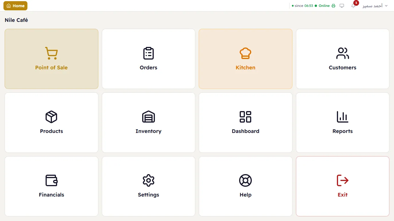Open the Financials wallet icon
394x221 pixels.
pos(51,180)
